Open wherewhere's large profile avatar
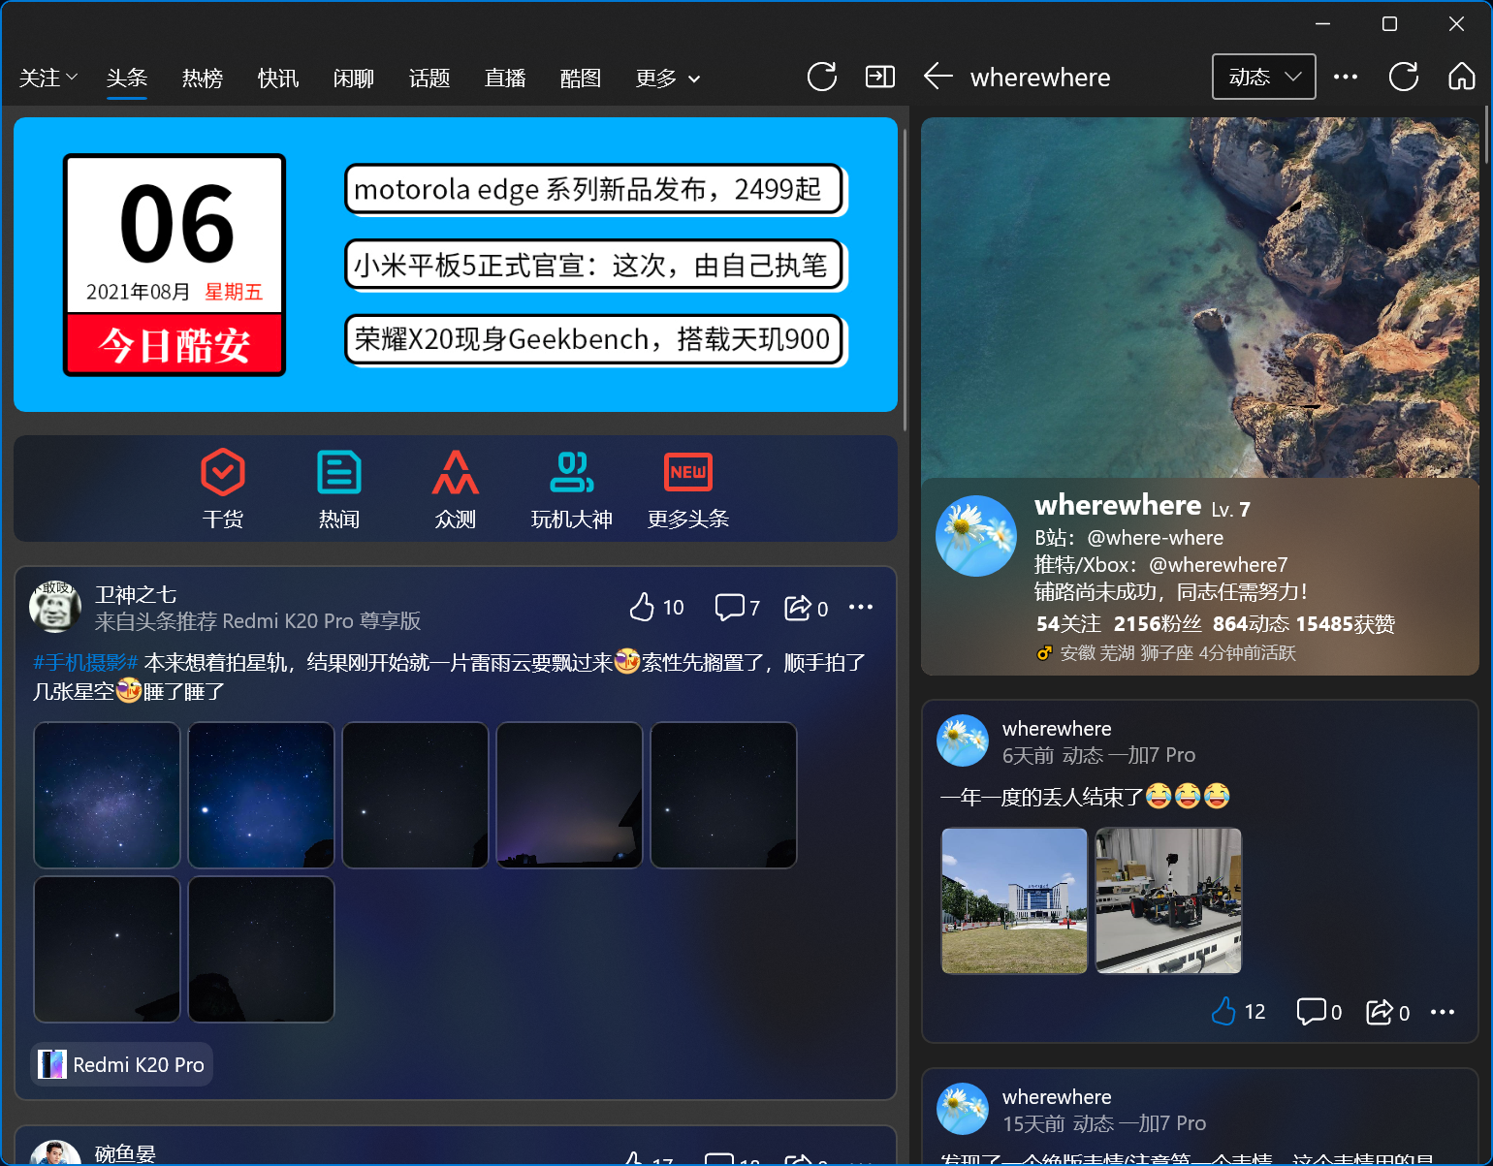 click(976, 536)
